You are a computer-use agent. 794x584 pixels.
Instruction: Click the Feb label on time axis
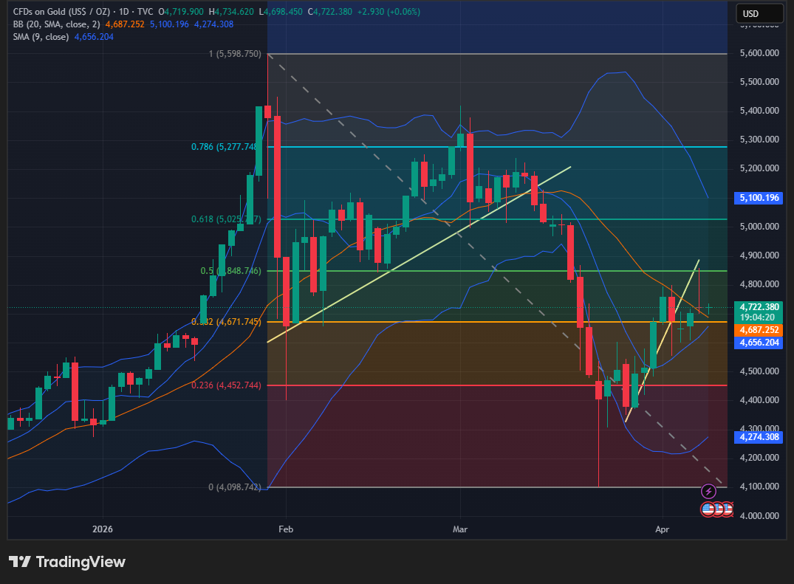point(285,529)
